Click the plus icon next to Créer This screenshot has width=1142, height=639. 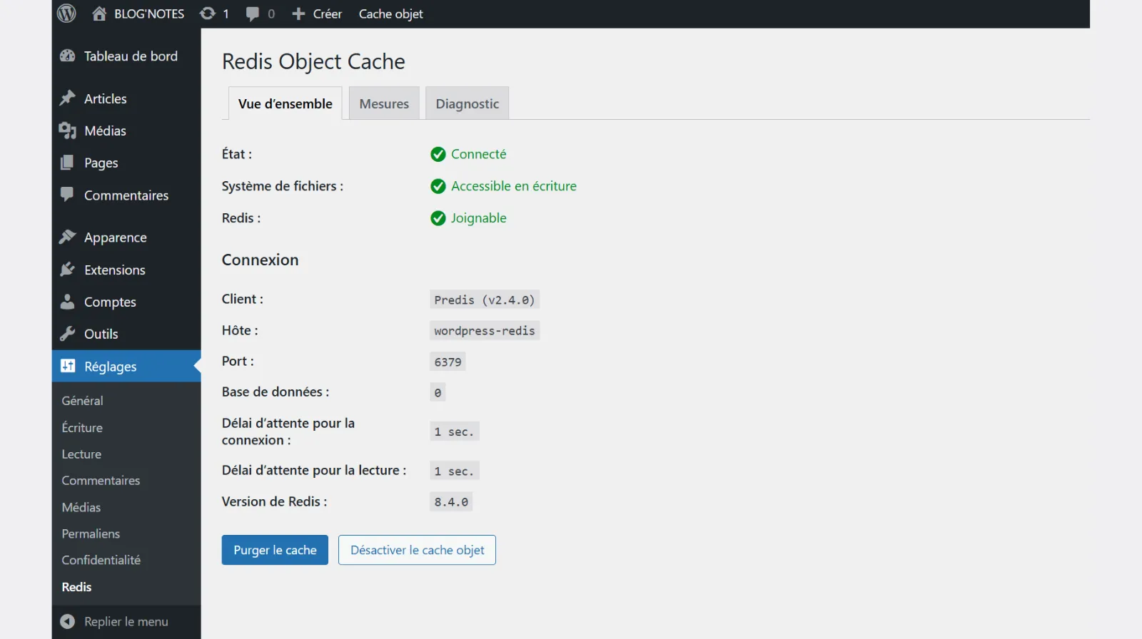(x=298, y=14)
